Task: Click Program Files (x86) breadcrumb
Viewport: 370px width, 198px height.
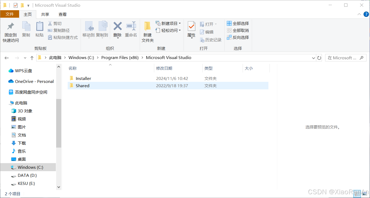Action: [x=120, y=58]
